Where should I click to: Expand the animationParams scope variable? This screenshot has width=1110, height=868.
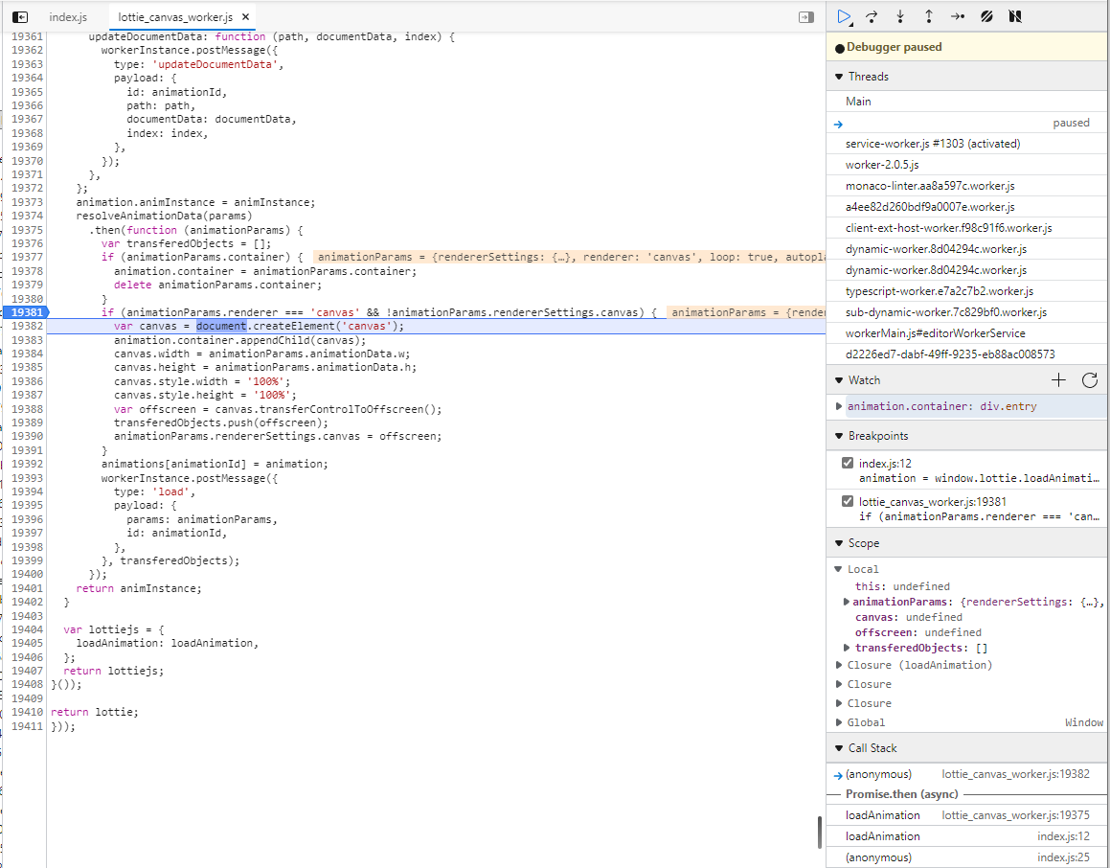(846, 602)
